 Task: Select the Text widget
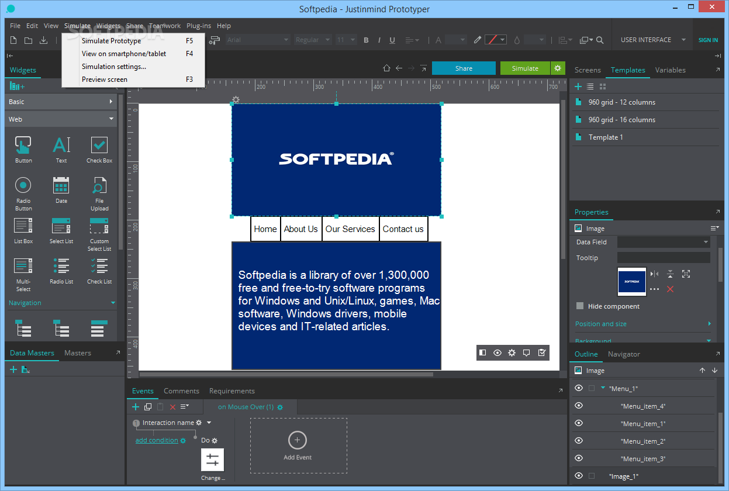pyautogui.click(x=61, y=150)
